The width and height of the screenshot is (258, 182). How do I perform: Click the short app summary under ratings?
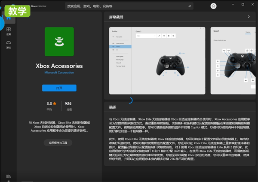(59, 127)
